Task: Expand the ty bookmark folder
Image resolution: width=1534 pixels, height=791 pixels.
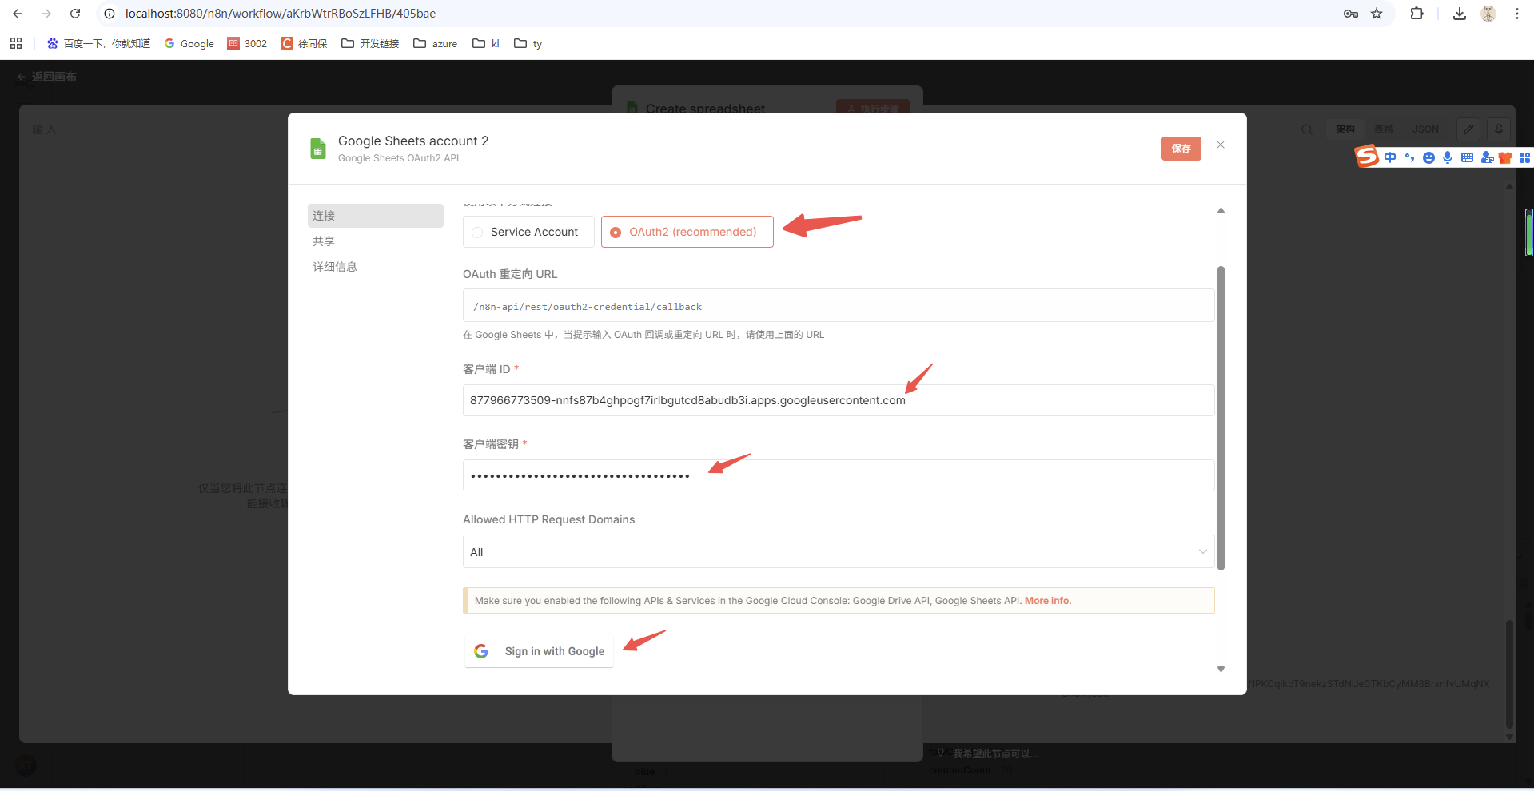Action: (528, 43)
